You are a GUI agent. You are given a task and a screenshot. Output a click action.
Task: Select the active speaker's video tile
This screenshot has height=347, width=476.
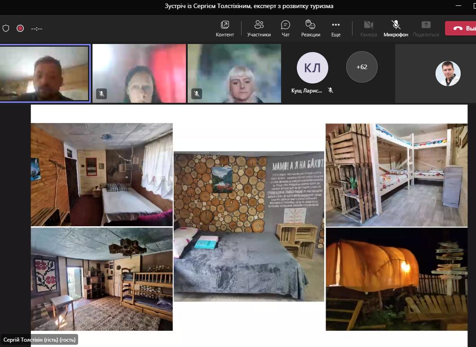pyautogui.click(x=44, y=74)
